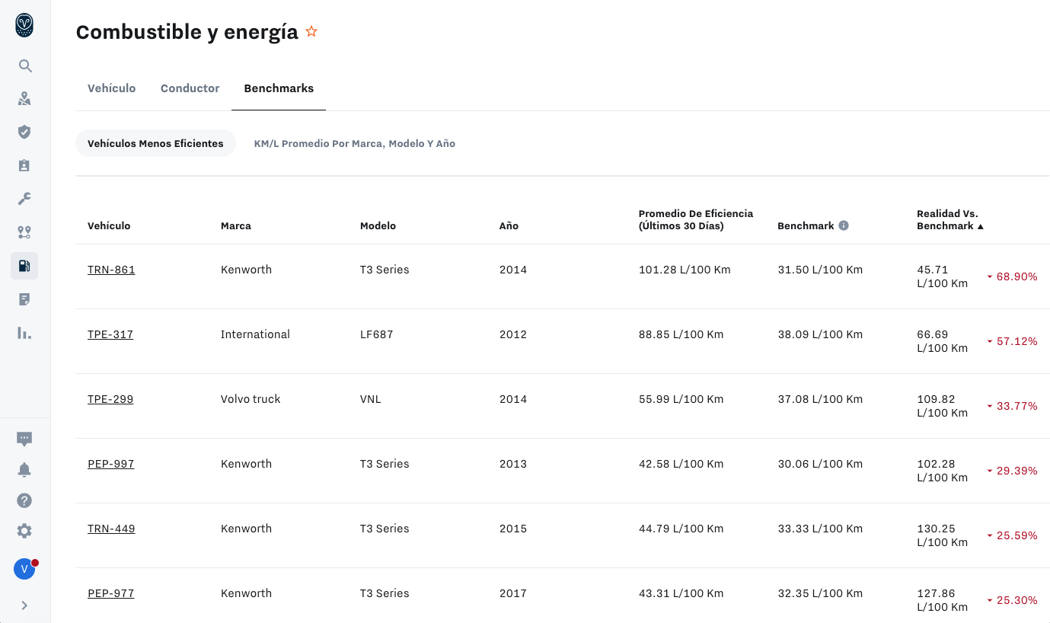
Task: Open the reports bar chart icon
Action: (x=24, y=333)
